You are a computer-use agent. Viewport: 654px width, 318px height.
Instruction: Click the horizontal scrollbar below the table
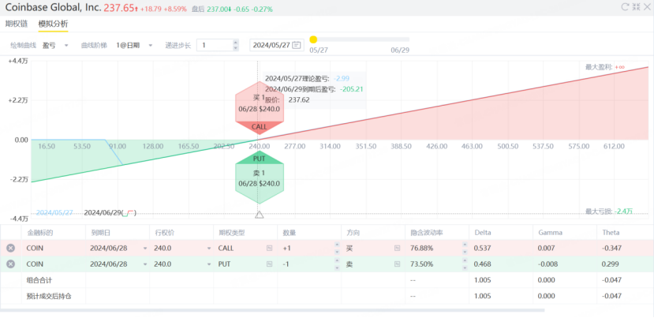(x=272, y=310)
